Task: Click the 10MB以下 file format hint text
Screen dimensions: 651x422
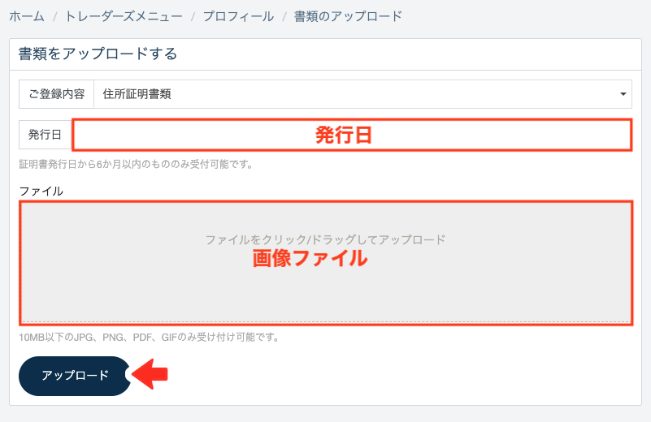Action: point(150,337)
